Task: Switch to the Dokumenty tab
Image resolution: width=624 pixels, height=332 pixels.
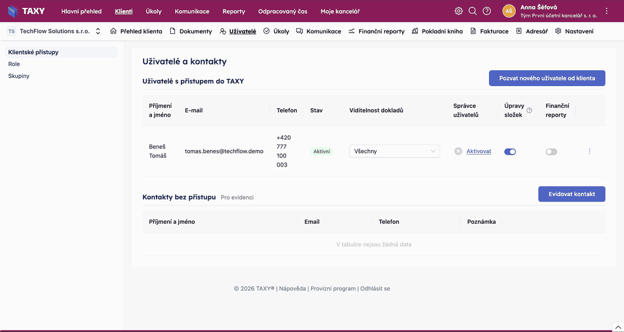Action: (x=191, y=31)
